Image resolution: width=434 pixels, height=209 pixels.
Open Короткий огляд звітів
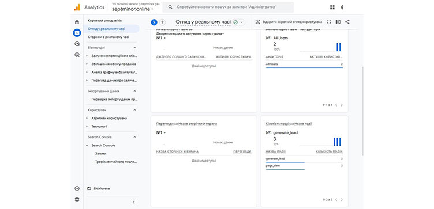pos(104,21)
